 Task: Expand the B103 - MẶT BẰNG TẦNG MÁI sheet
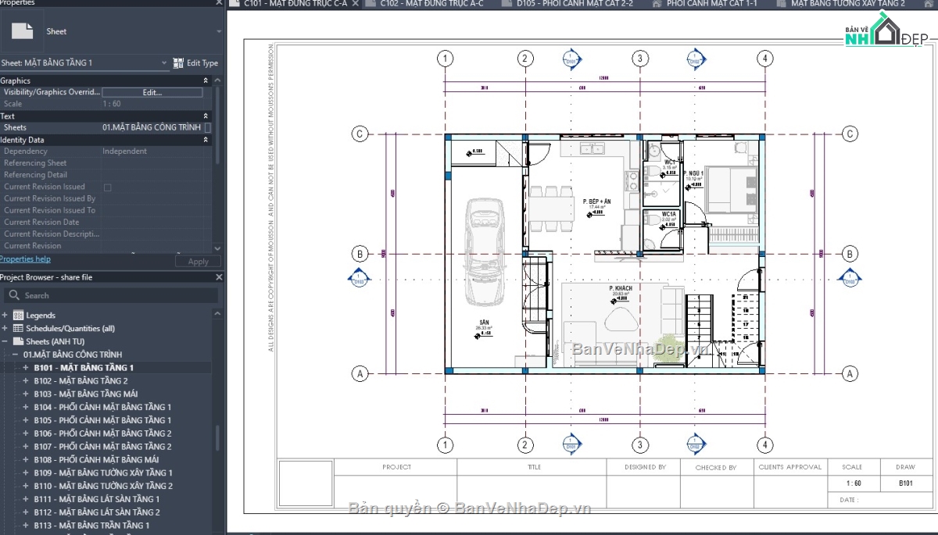25,394
